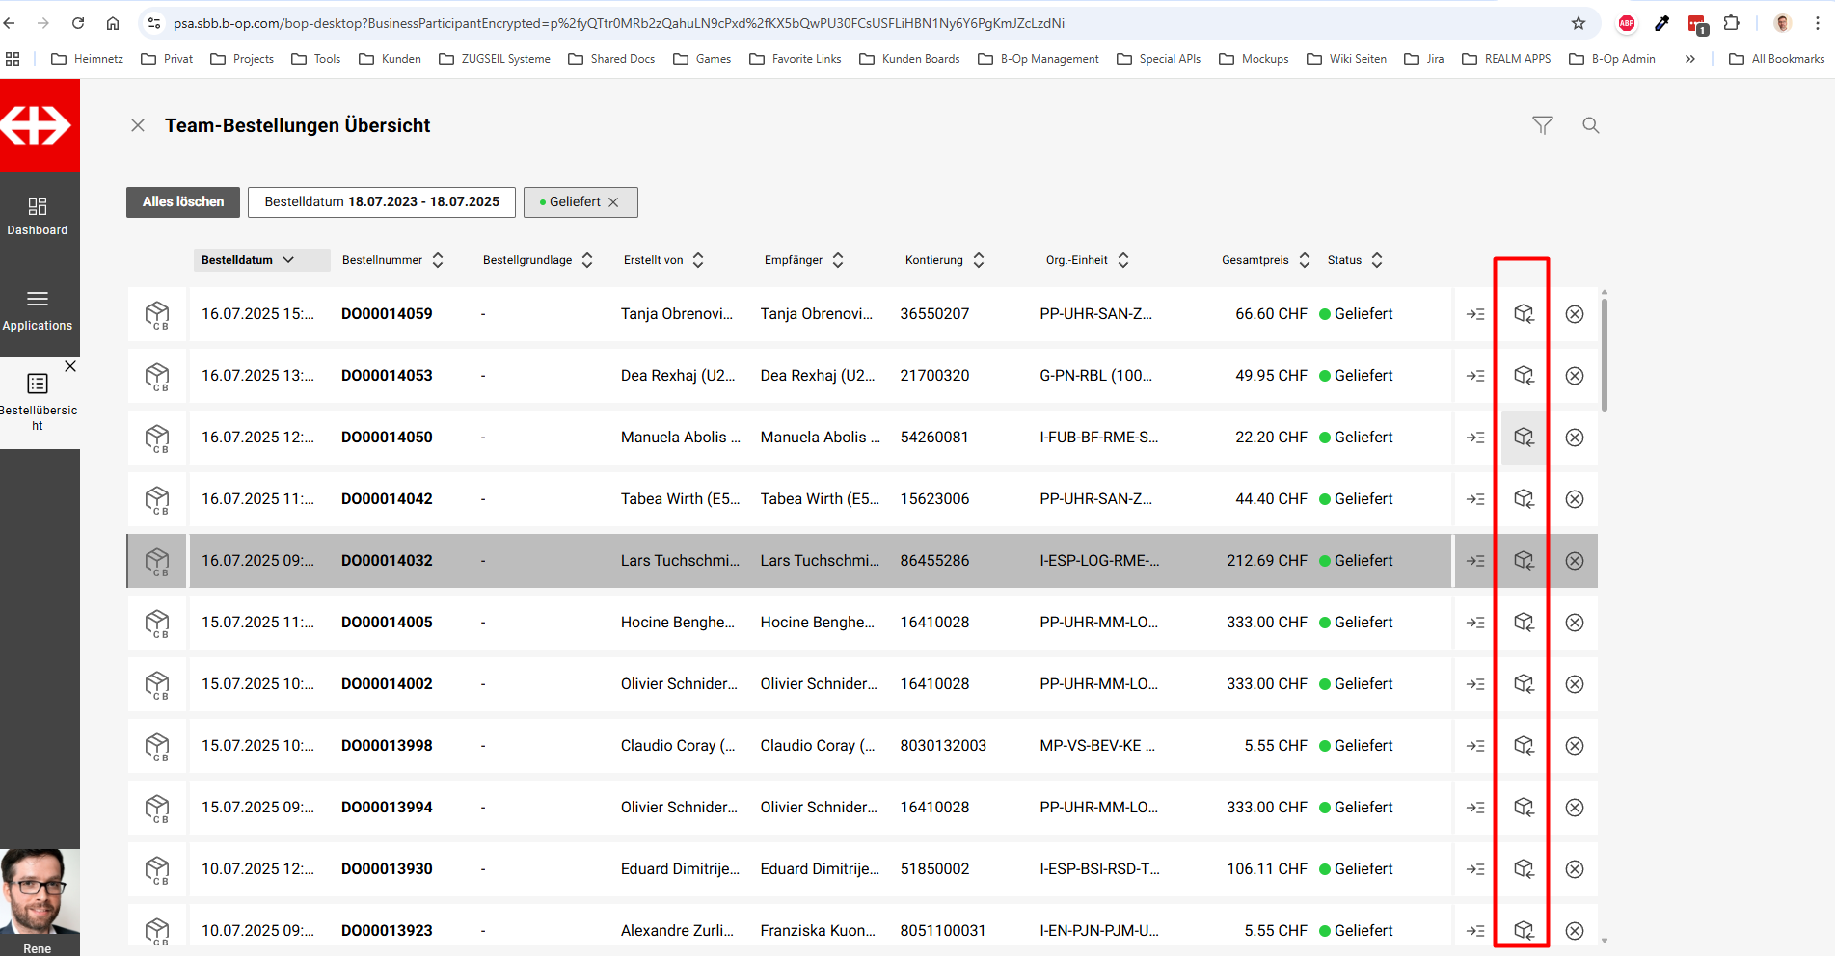Click package icon at start of DO00014042 row
Image resolution: width=1835 pixels, height=956 pixels.
click(157, 499)
